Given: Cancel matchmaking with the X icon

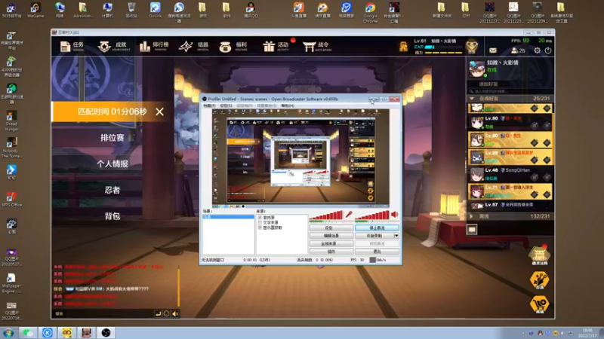Looking at the screenshot, I should click(159, 111).
